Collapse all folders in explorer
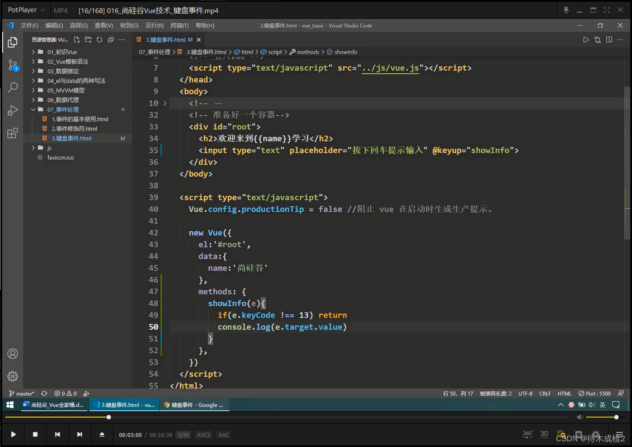This screenshot has width=632, height=447. tap(111, 40)
